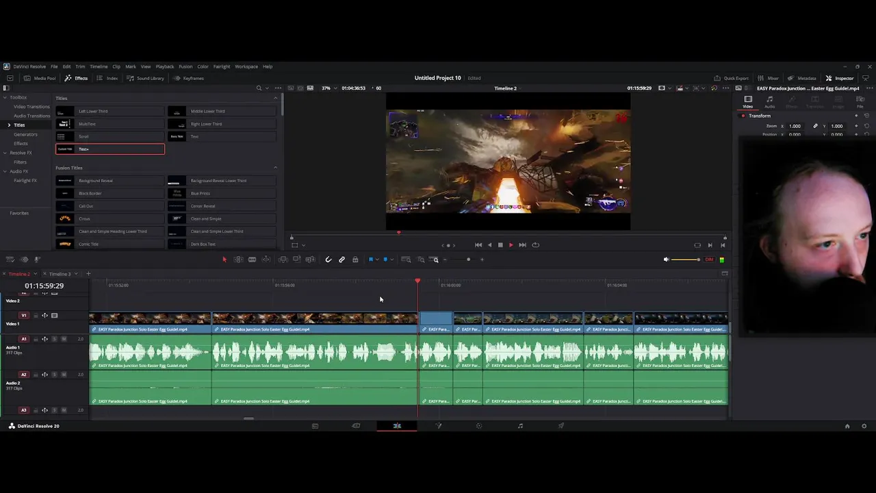Click Zoom X value field
Image resolution: width=876 pixels, height=493 pixels.
point(795,126)
